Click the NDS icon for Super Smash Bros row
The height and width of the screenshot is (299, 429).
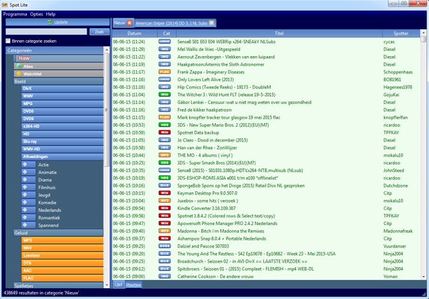pos(164,163)
